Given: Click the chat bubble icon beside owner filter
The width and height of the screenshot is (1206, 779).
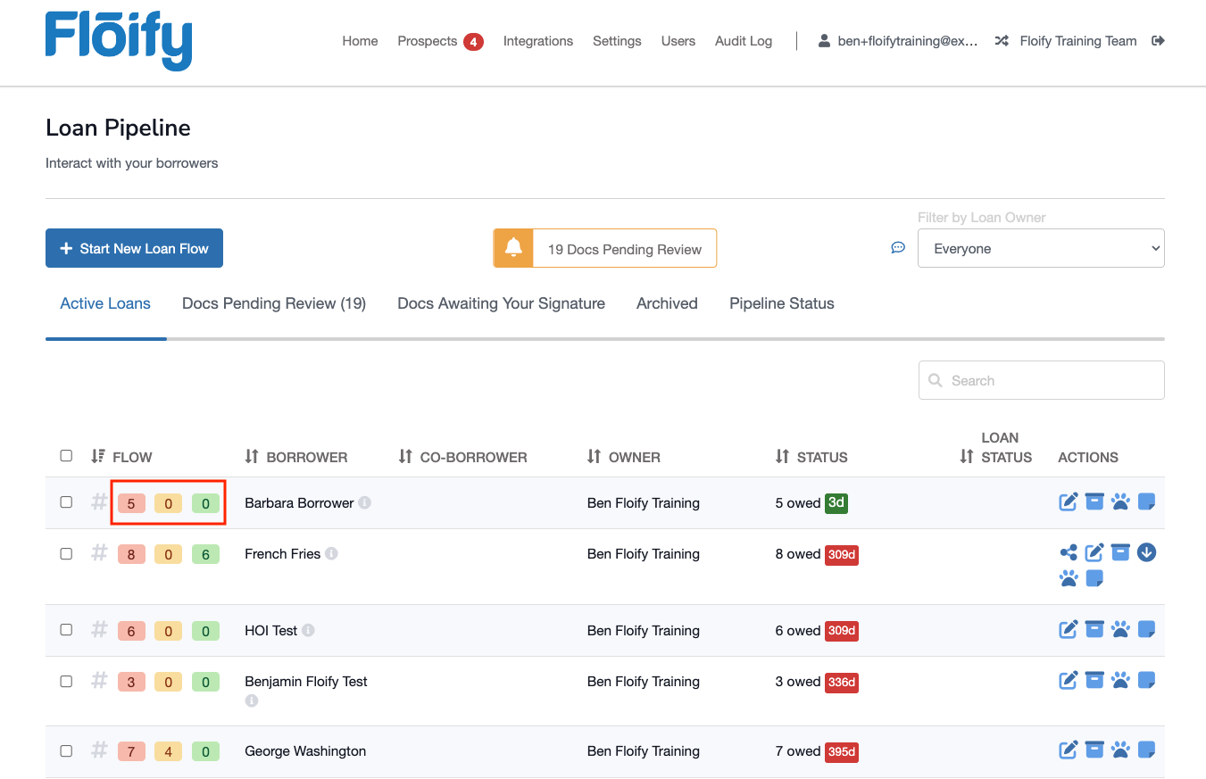Looking at the screenshot, I should tap(898, 248).
